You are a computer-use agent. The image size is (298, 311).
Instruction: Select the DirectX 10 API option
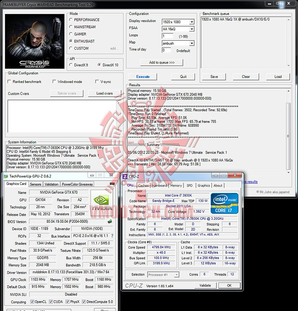pyautogui.click(x=99, y=65)
